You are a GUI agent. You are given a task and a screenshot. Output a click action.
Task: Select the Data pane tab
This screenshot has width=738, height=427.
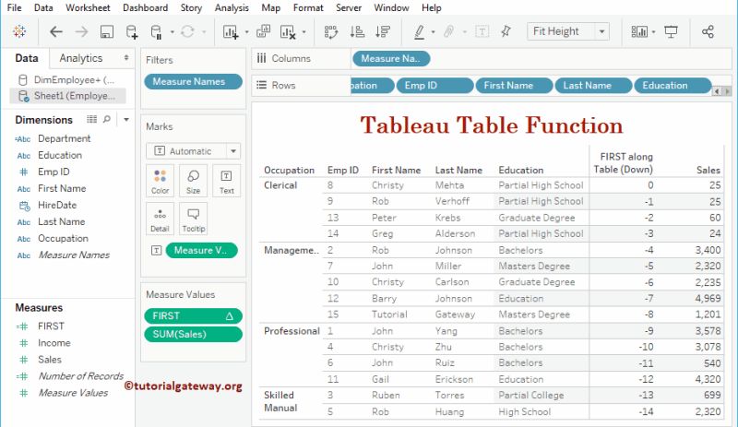[x=27, y=58]
